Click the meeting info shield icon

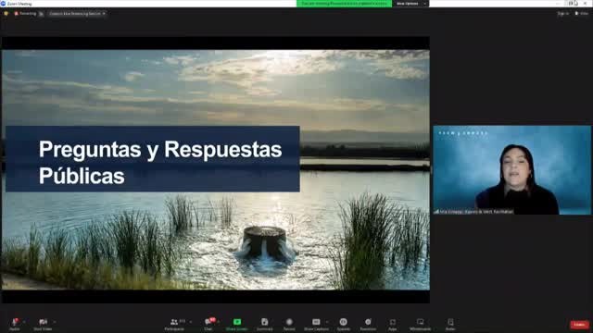point(6,14)
